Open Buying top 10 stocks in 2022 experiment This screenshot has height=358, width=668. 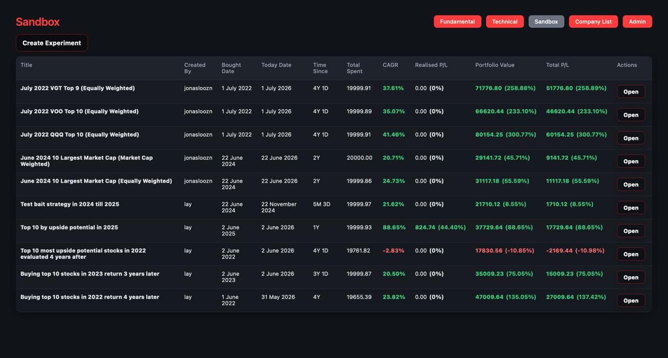(630, 301)
